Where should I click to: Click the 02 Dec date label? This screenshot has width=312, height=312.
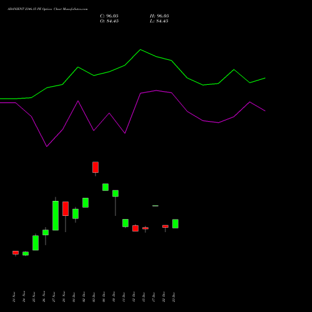click(84, 297)
